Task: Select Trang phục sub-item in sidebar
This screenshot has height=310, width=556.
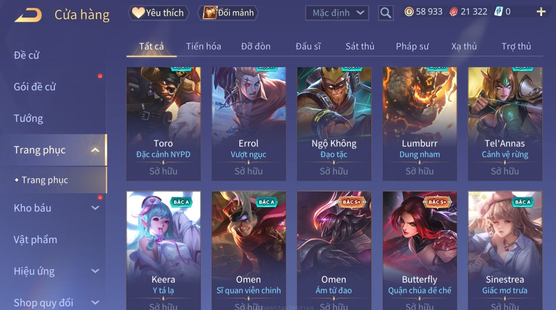Action: (x=45, y=180)
